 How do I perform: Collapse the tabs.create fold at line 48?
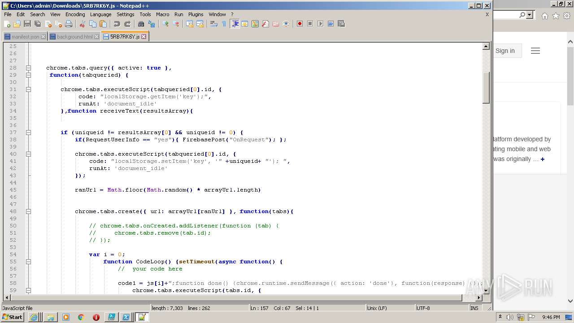pyautogui.click(x=28, y=211)
